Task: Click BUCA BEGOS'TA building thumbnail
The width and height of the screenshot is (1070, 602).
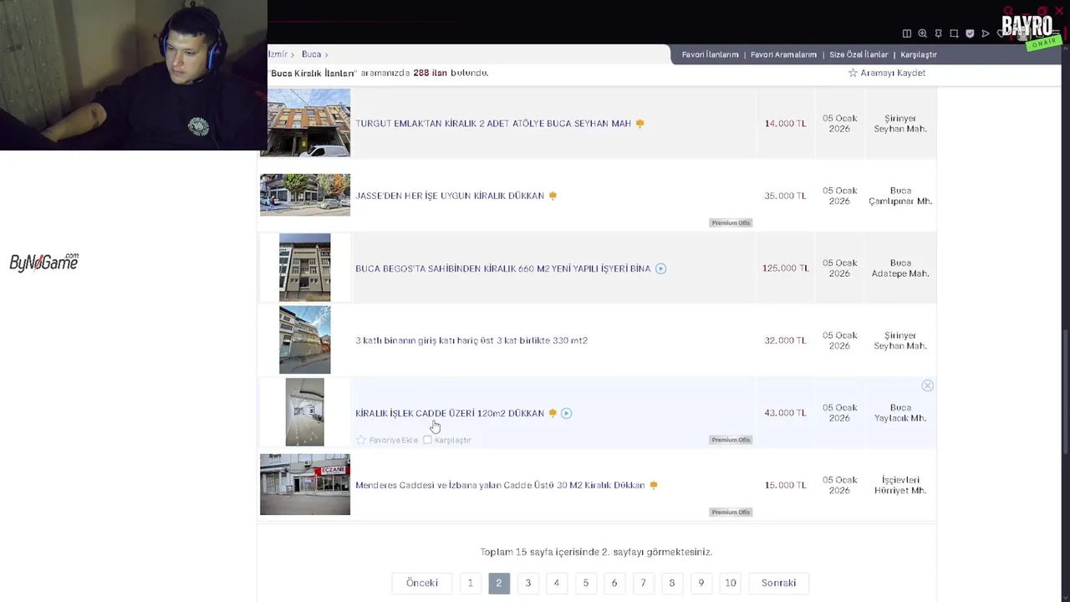Action: pyautogui.click(x=305, y=268)
